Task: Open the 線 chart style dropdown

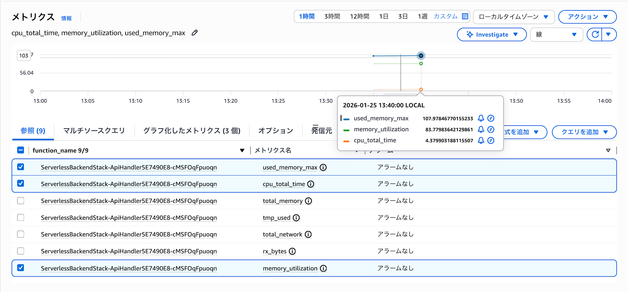Action: [556, 35]
